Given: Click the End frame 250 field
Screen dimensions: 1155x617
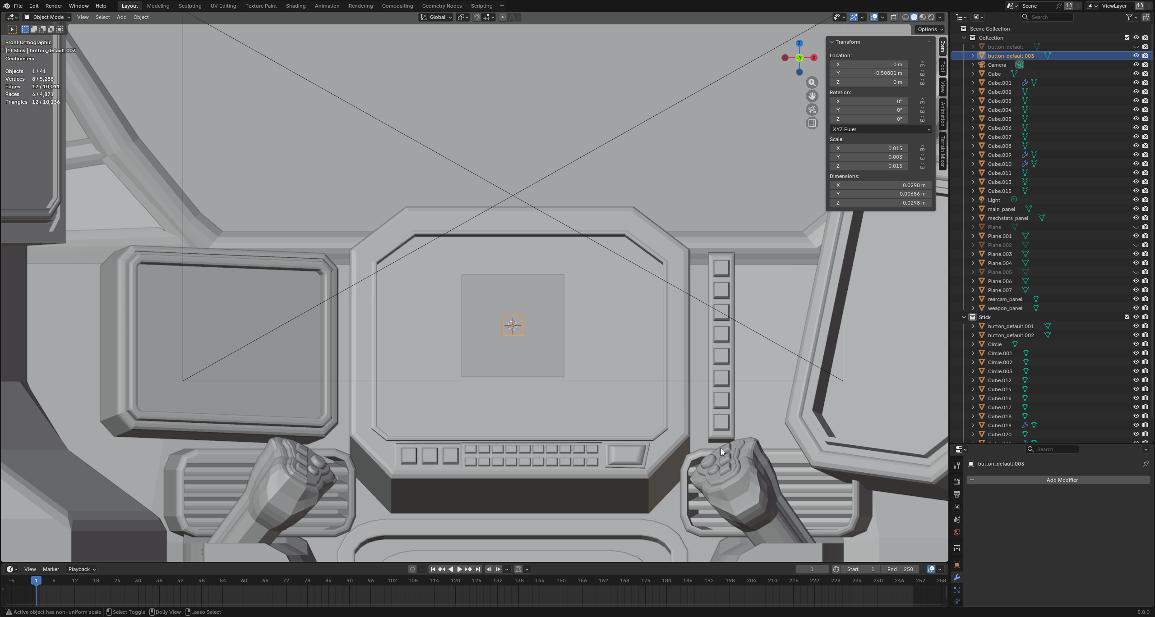Looking at the screenshot, I should pos(900,569).
